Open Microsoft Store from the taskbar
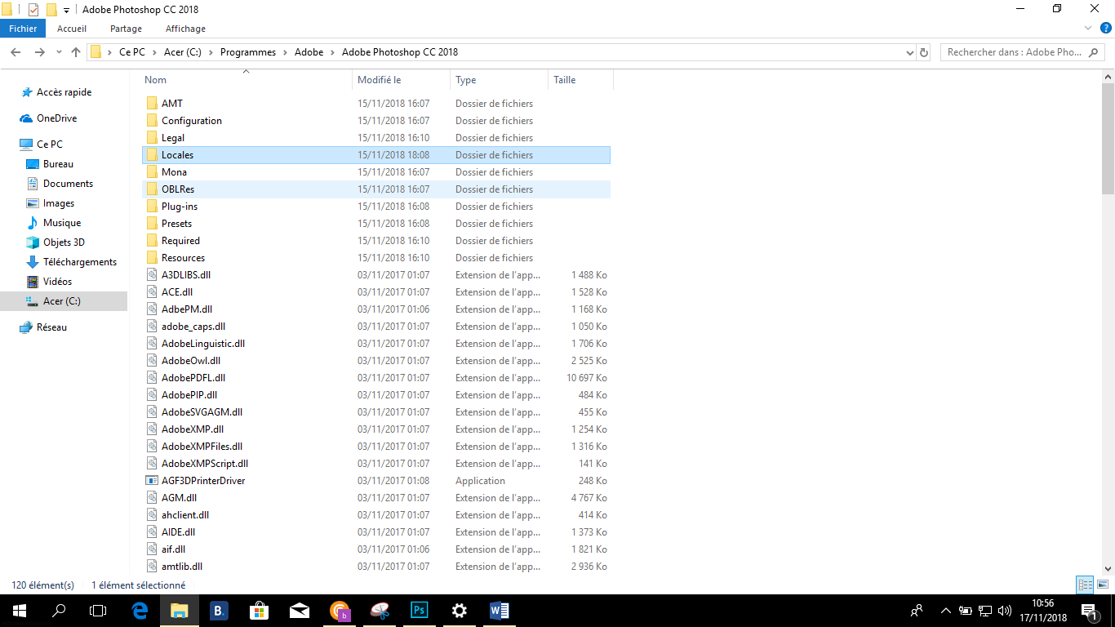1115x627 pixels. pyautogui.click(x=260, y=610)
